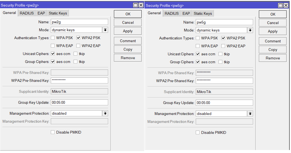The width and height of the screenshot is (291, 153).
Task: Enable Unicast tkip in pw2g window
Action: 75,54
